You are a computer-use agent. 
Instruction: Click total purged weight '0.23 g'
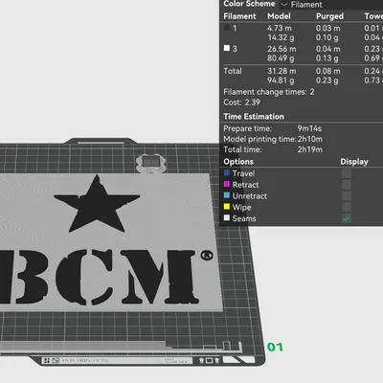coord(327,80)
